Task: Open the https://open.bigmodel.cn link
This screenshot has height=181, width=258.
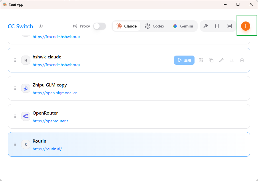Action: pyautogui.click(x=55, y=93)
